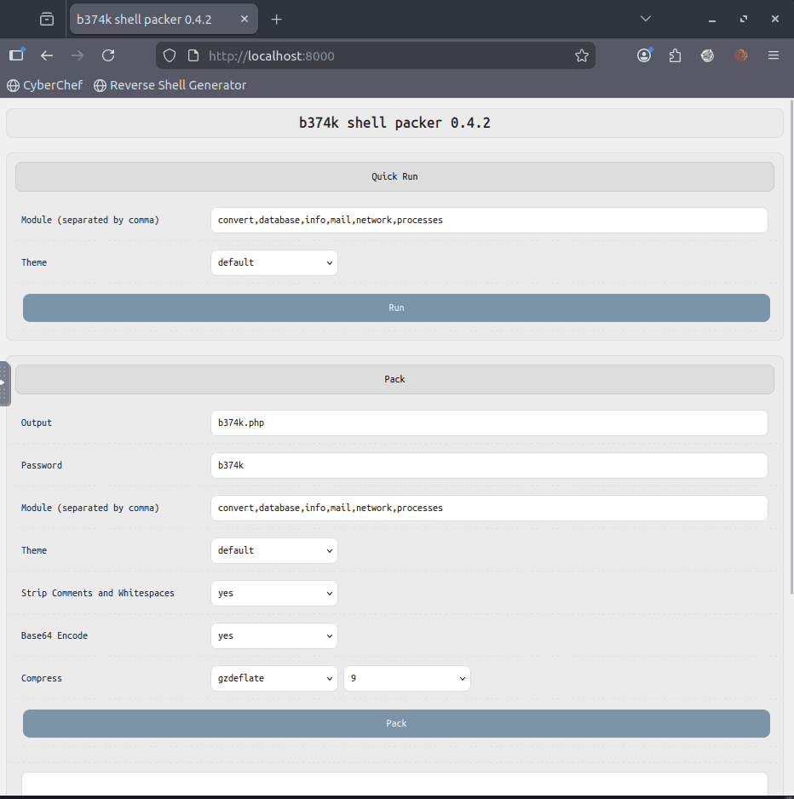Screen dimensions: 794x799
Task: Go back using the back arrow
Action: click(x=47, y=55)
